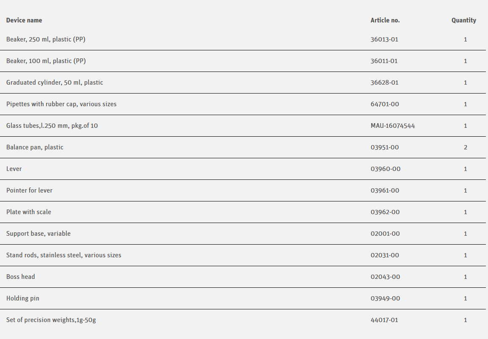Screen dimensions: 488x339
Task: Open Pointer for lever item
Action: coord(29,190)
